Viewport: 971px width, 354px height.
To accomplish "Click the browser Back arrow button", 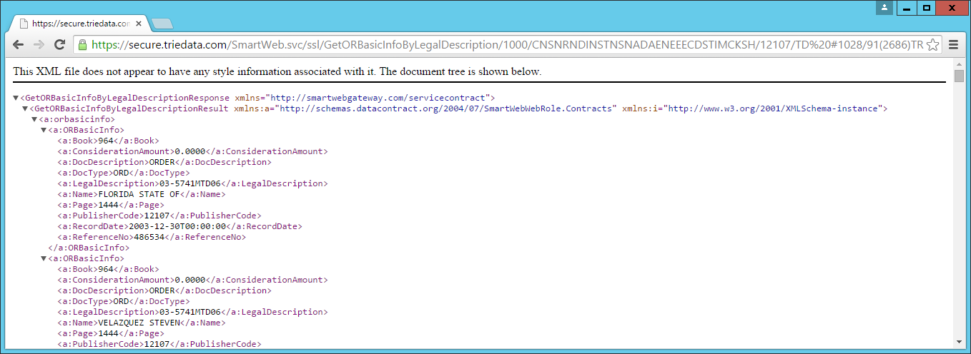I will pyautogui.click(x=19, y=45).
